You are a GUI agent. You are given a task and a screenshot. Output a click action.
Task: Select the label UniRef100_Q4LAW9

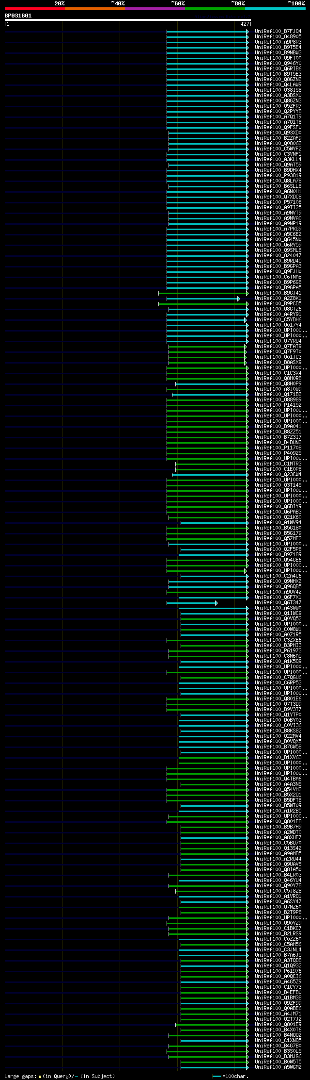coord(278,84)
